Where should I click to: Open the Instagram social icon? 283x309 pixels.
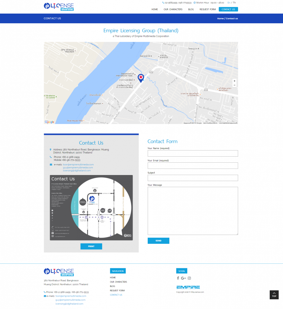pyautogui.click(x=189, y=278)
